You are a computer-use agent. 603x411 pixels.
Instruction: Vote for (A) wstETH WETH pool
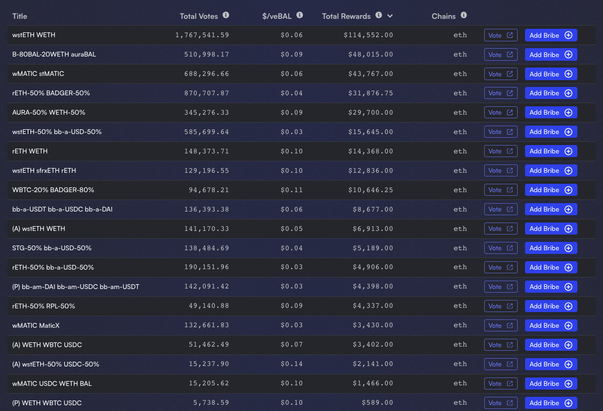click(x=500, y=228)
